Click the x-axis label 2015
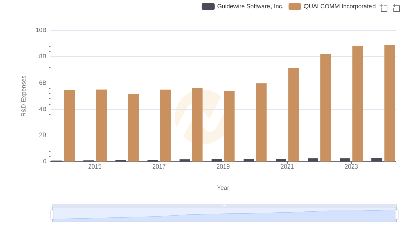Image resolution: width=406 pixels, height=234 pixels. [x=95, y=166]
